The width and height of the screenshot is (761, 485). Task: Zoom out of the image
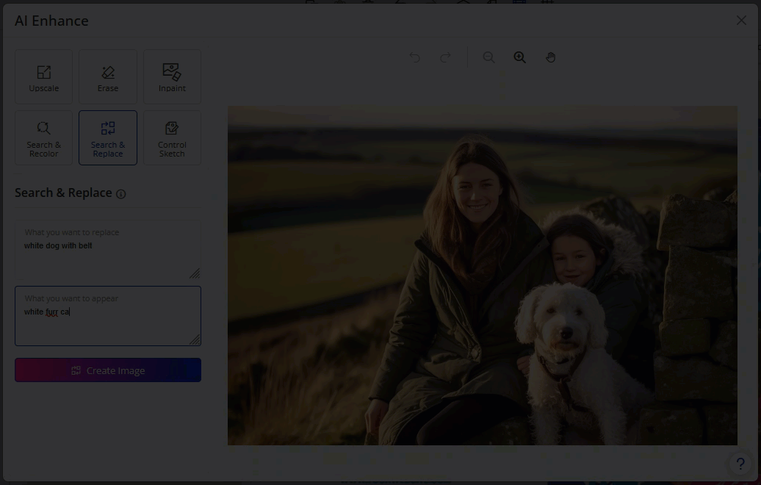tap(488, 57)
